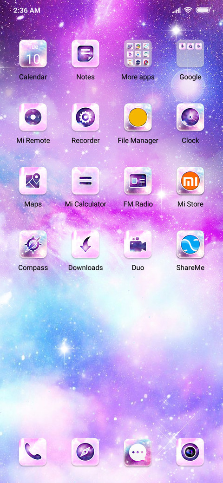Launch the Camera dock icon

[x=190, y=452]
